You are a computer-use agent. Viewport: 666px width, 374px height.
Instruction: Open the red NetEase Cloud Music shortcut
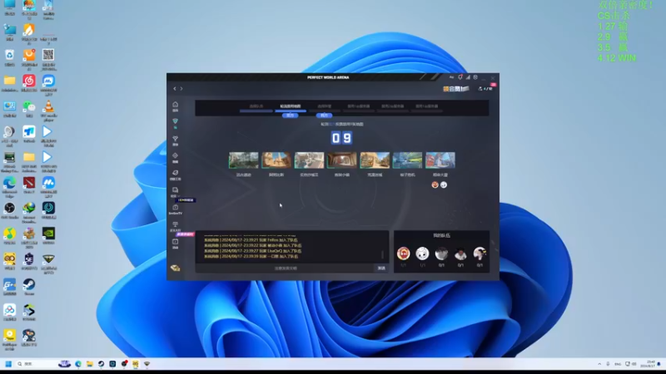coord(29,83)
